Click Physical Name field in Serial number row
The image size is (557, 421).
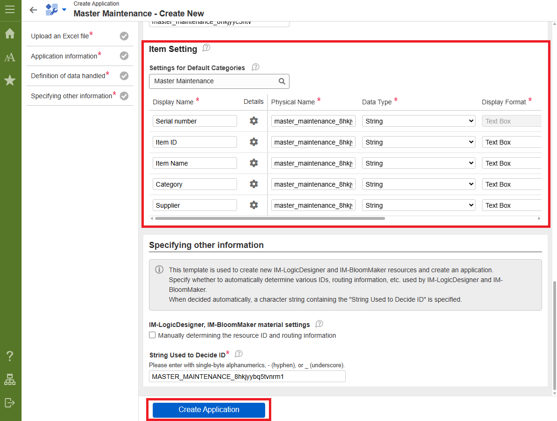[x=313, y=121]
